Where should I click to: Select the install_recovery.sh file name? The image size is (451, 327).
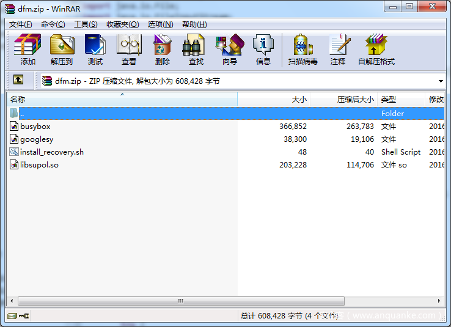tap(52, 152)
